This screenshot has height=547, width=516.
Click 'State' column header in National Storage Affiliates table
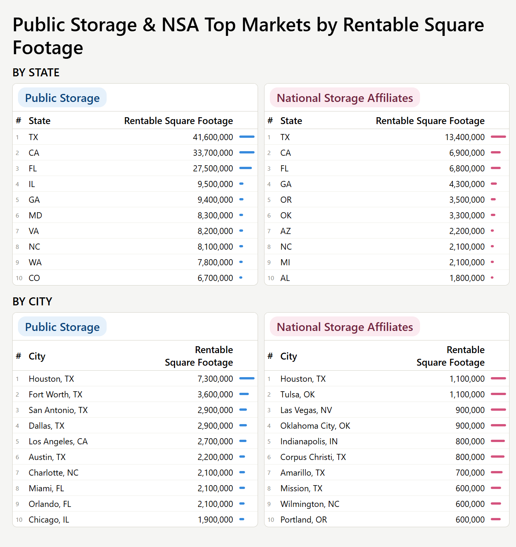point(291,121)
